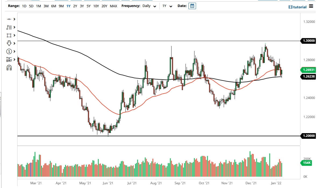Select the rectangle shape annotation tool

coord(9,35)
